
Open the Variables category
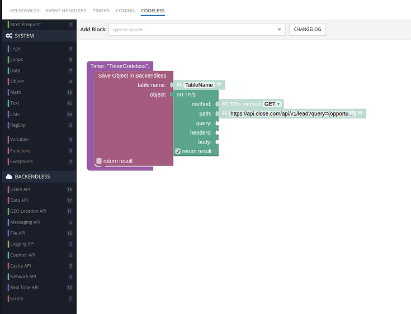(x=39, y=140)
